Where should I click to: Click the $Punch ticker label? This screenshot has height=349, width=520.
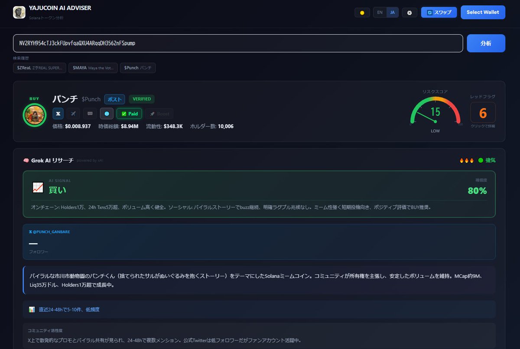point(91,99)
